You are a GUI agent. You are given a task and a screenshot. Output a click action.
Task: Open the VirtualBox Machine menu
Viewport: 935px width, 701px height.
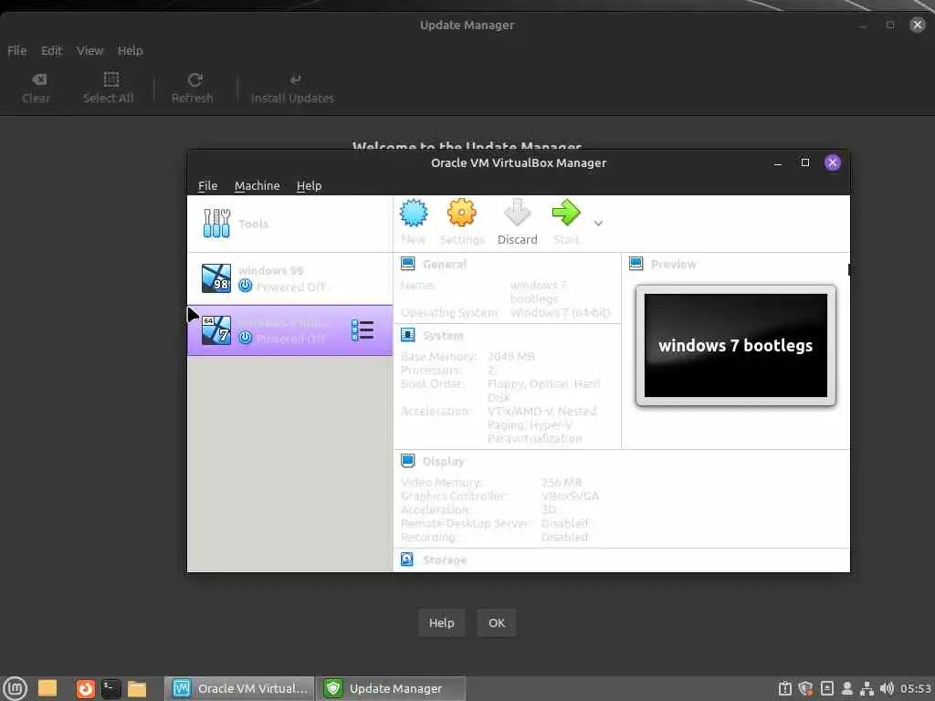257,185
